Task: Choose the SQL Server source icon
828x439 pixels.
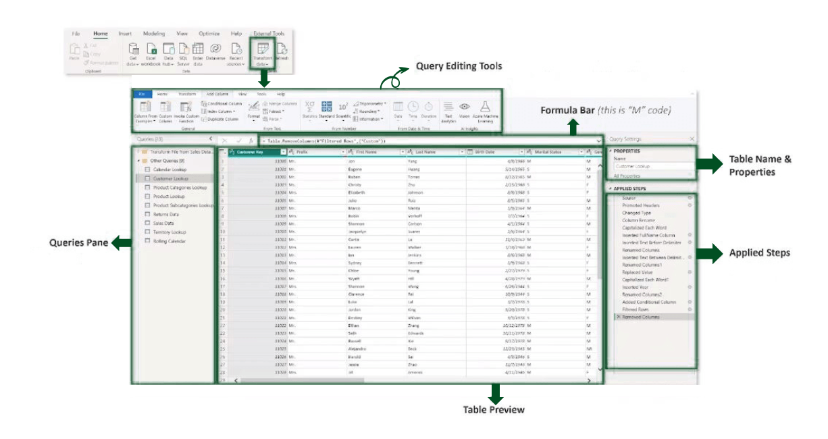Action: pyautogui.click(x=183, y=49)
